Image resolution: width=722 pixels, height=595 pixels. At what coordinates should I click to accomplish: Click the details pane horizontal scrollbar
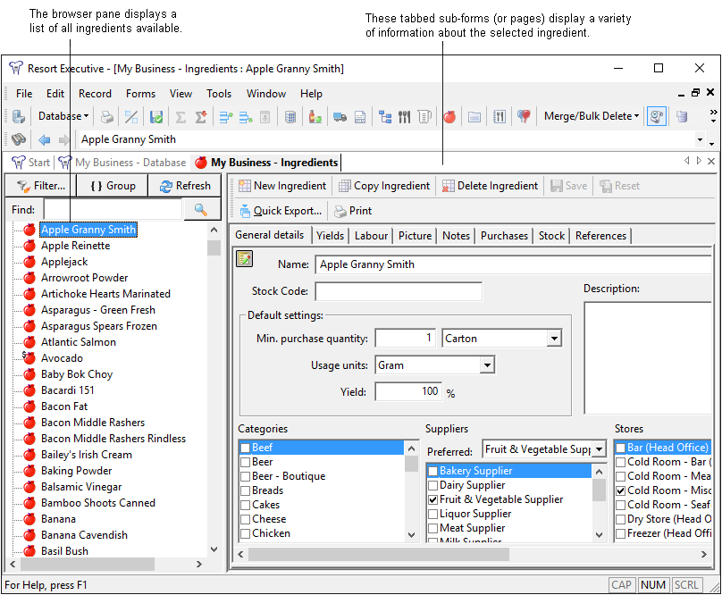pyautogui.click(x=379, y=554)
